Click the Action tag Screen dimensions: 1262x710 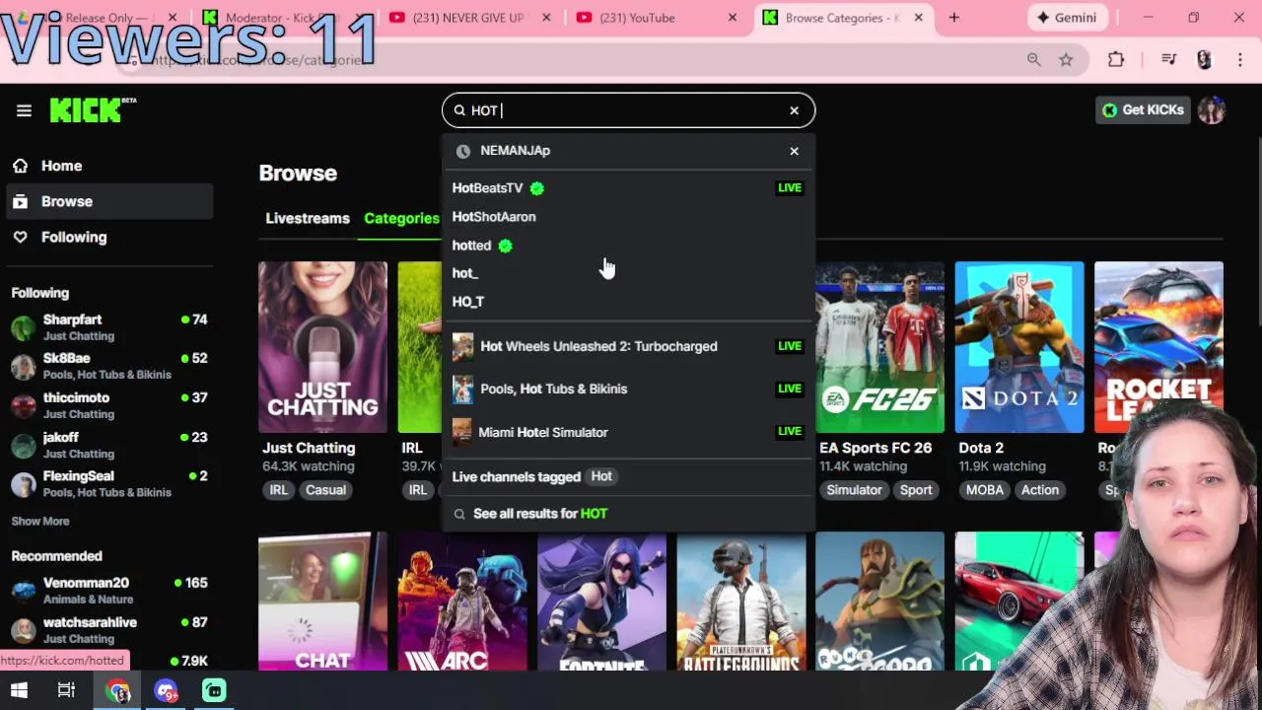tap(1039, 490)
